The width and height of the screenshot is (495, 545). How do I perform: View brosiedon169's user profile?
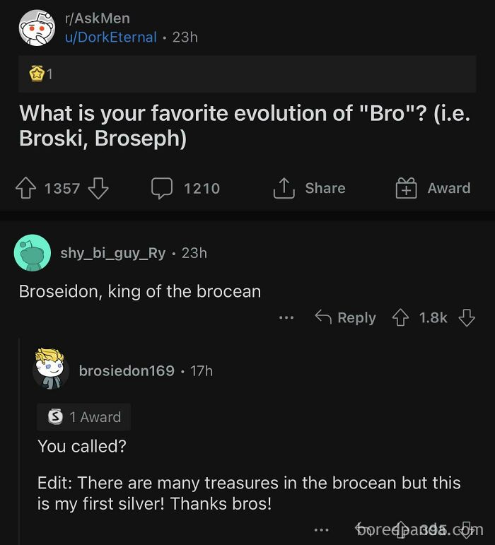pos(127,370)
